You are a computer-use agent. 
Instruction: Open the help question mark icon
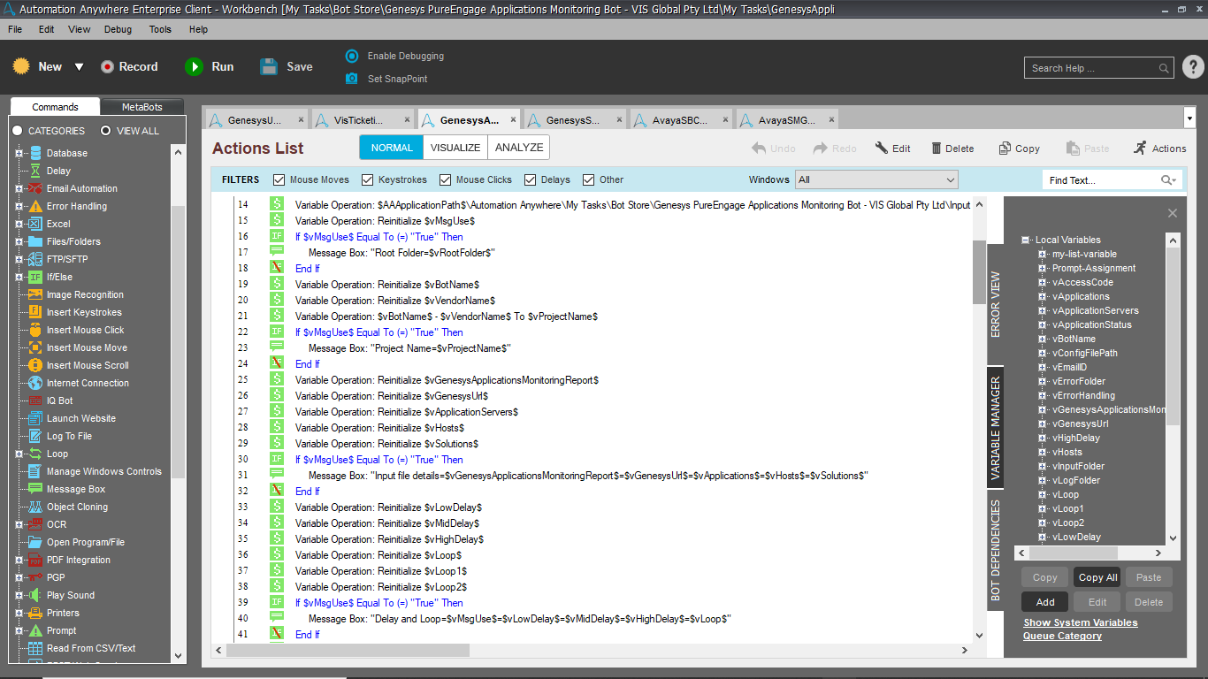pos(1192,67)
